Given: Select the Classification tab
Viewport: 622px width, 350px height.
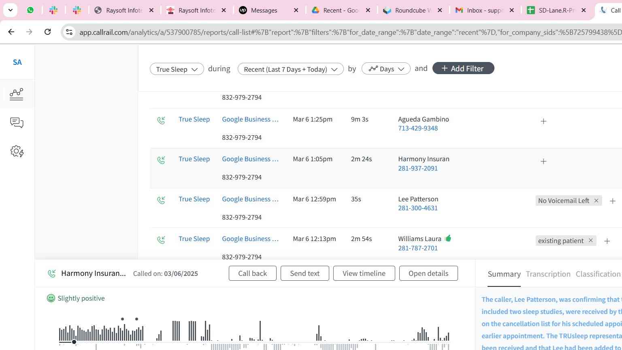Looking at the screenshot, I should 598,274.
